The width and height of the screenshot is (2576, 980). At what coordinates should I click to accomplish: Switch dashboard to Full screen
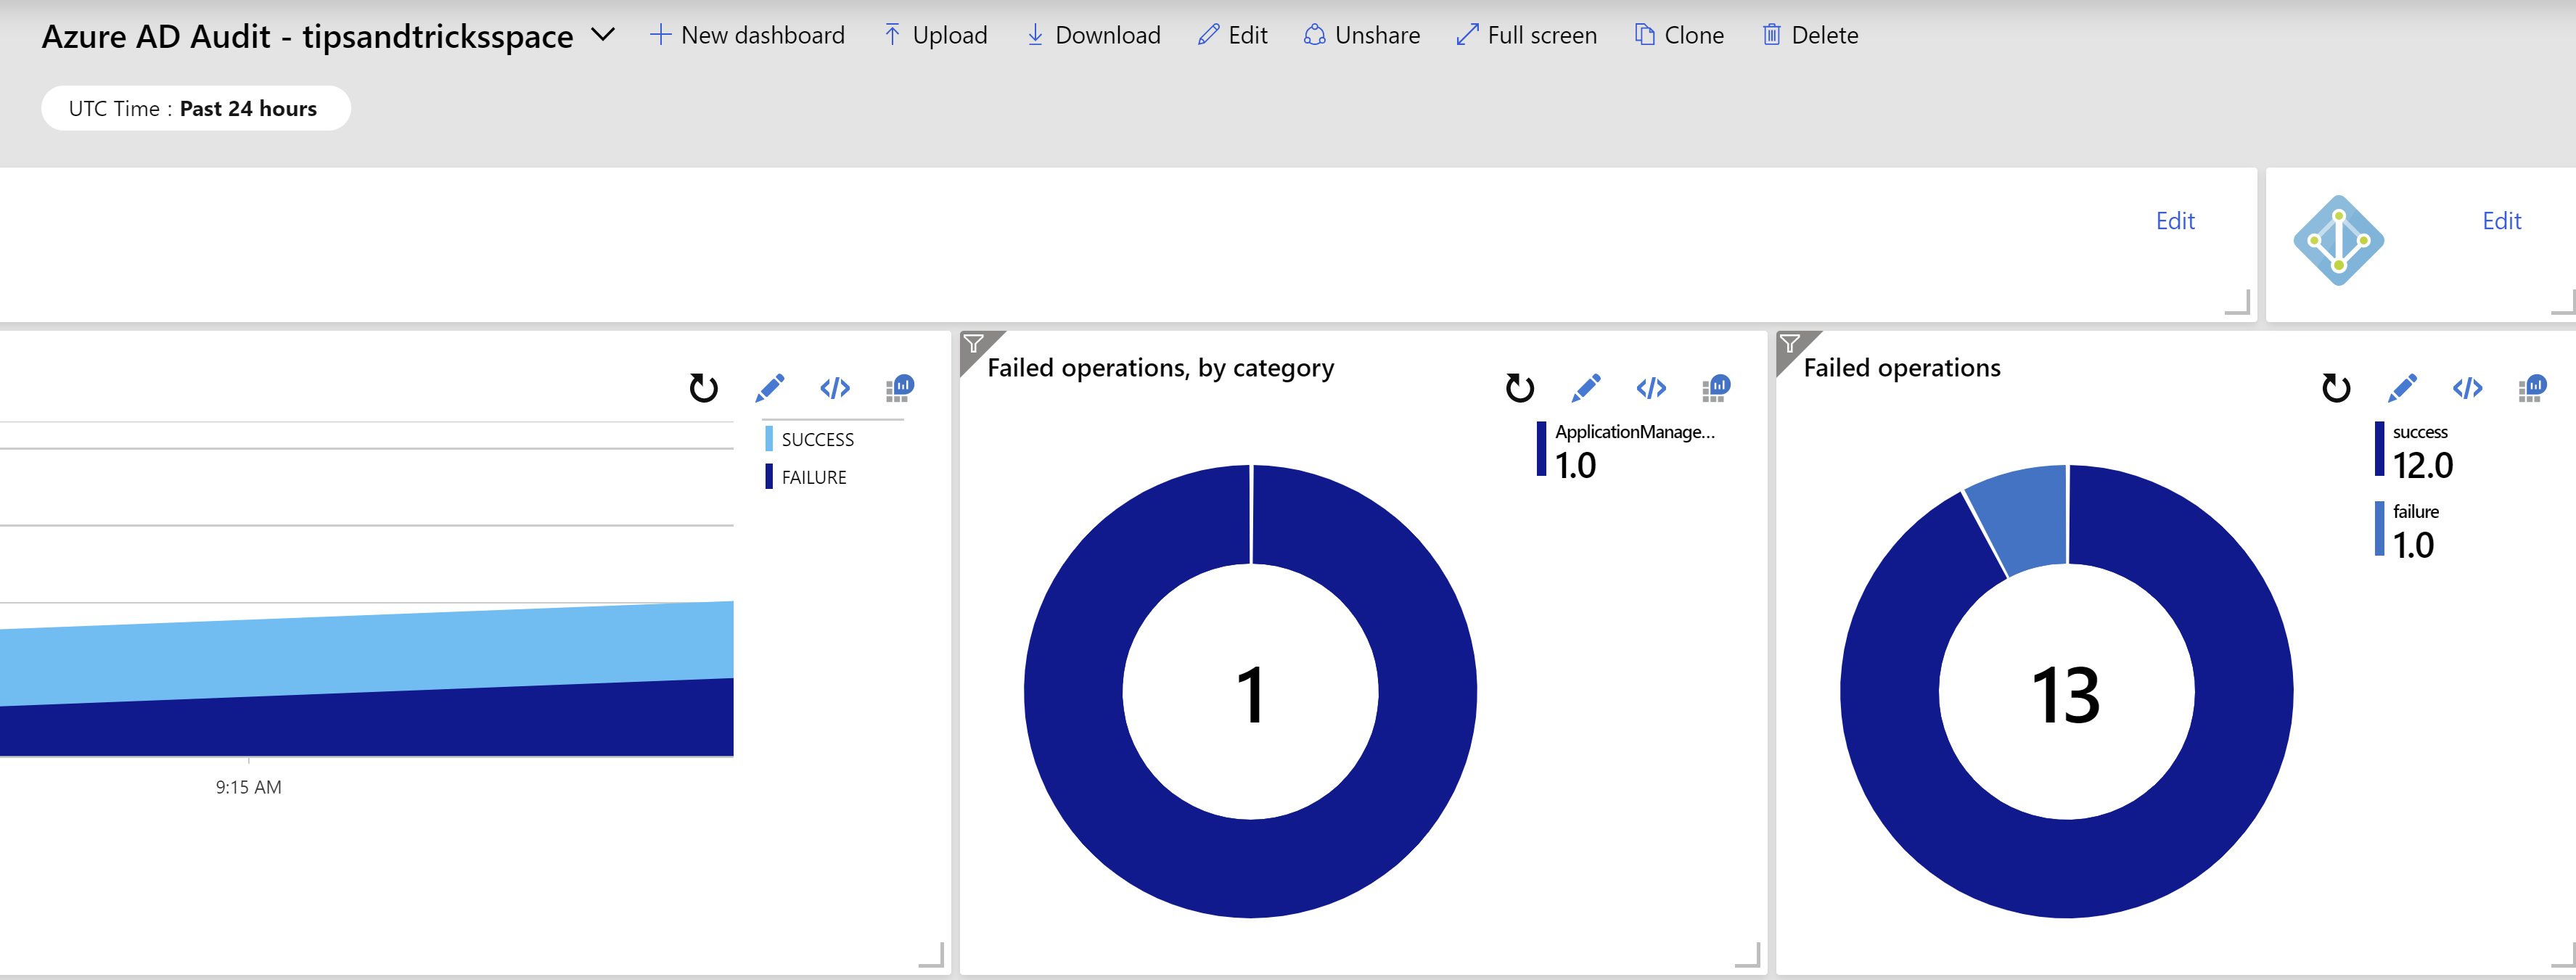tap(1527, 35)
